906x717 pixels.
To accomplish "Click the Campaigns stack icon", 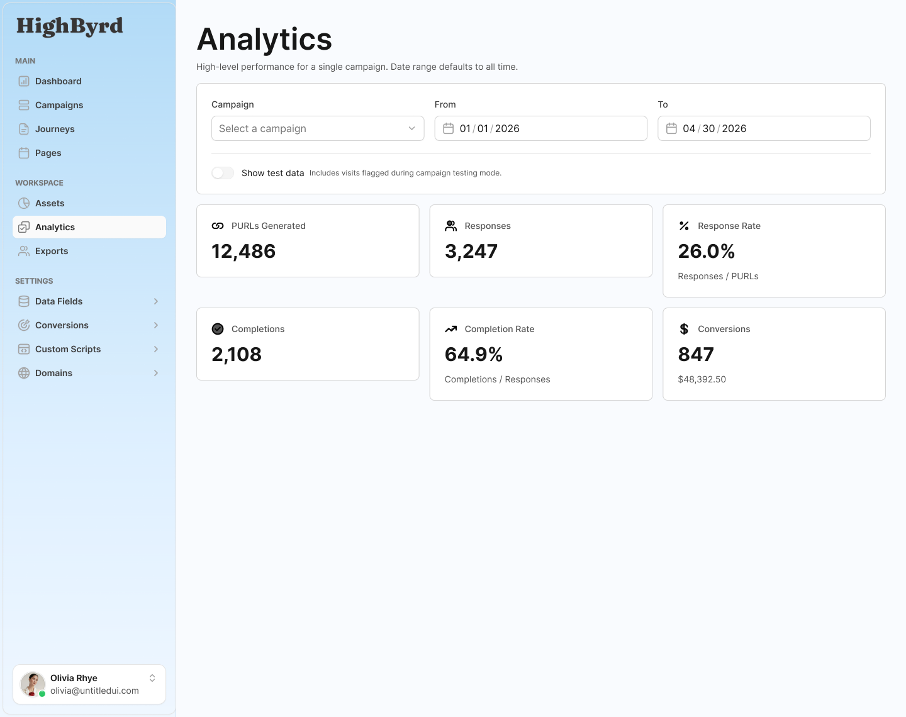I will tap(24, 105).
